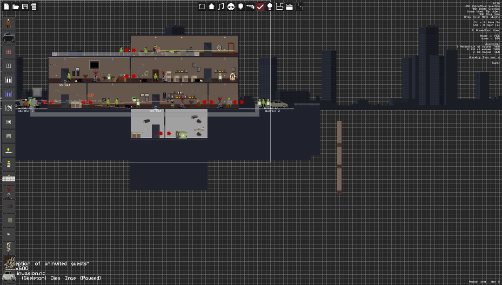The height and width of the screenshot is (285, 502).
Task: Pick the blue elevator palette item
Action: (x=9, y=94)
